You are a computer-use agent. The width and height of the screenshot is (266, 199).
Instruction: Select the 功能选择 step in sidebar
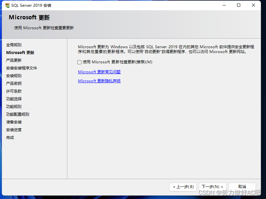14,99
